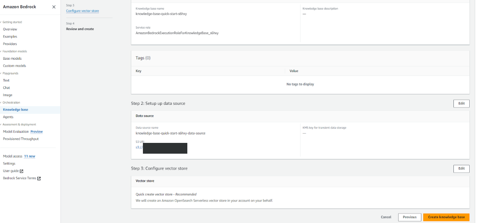Screen dimensions: 477x223
Task: Close the Amazon Bedrock navigation panel
Action: [54, 7]
